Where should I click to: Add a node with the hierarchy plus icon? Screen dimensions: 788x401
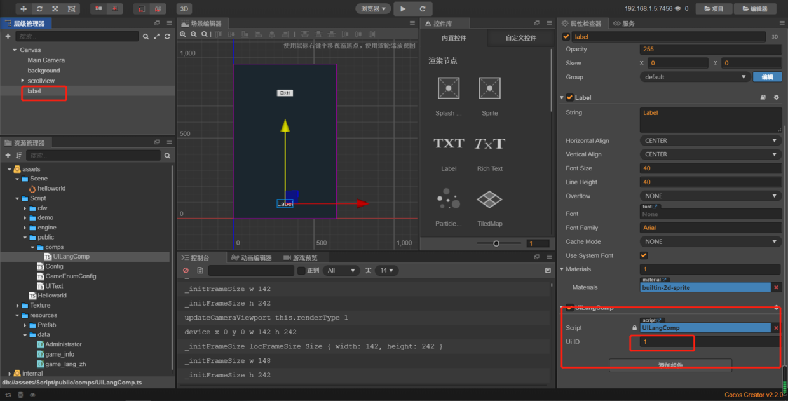8,37
